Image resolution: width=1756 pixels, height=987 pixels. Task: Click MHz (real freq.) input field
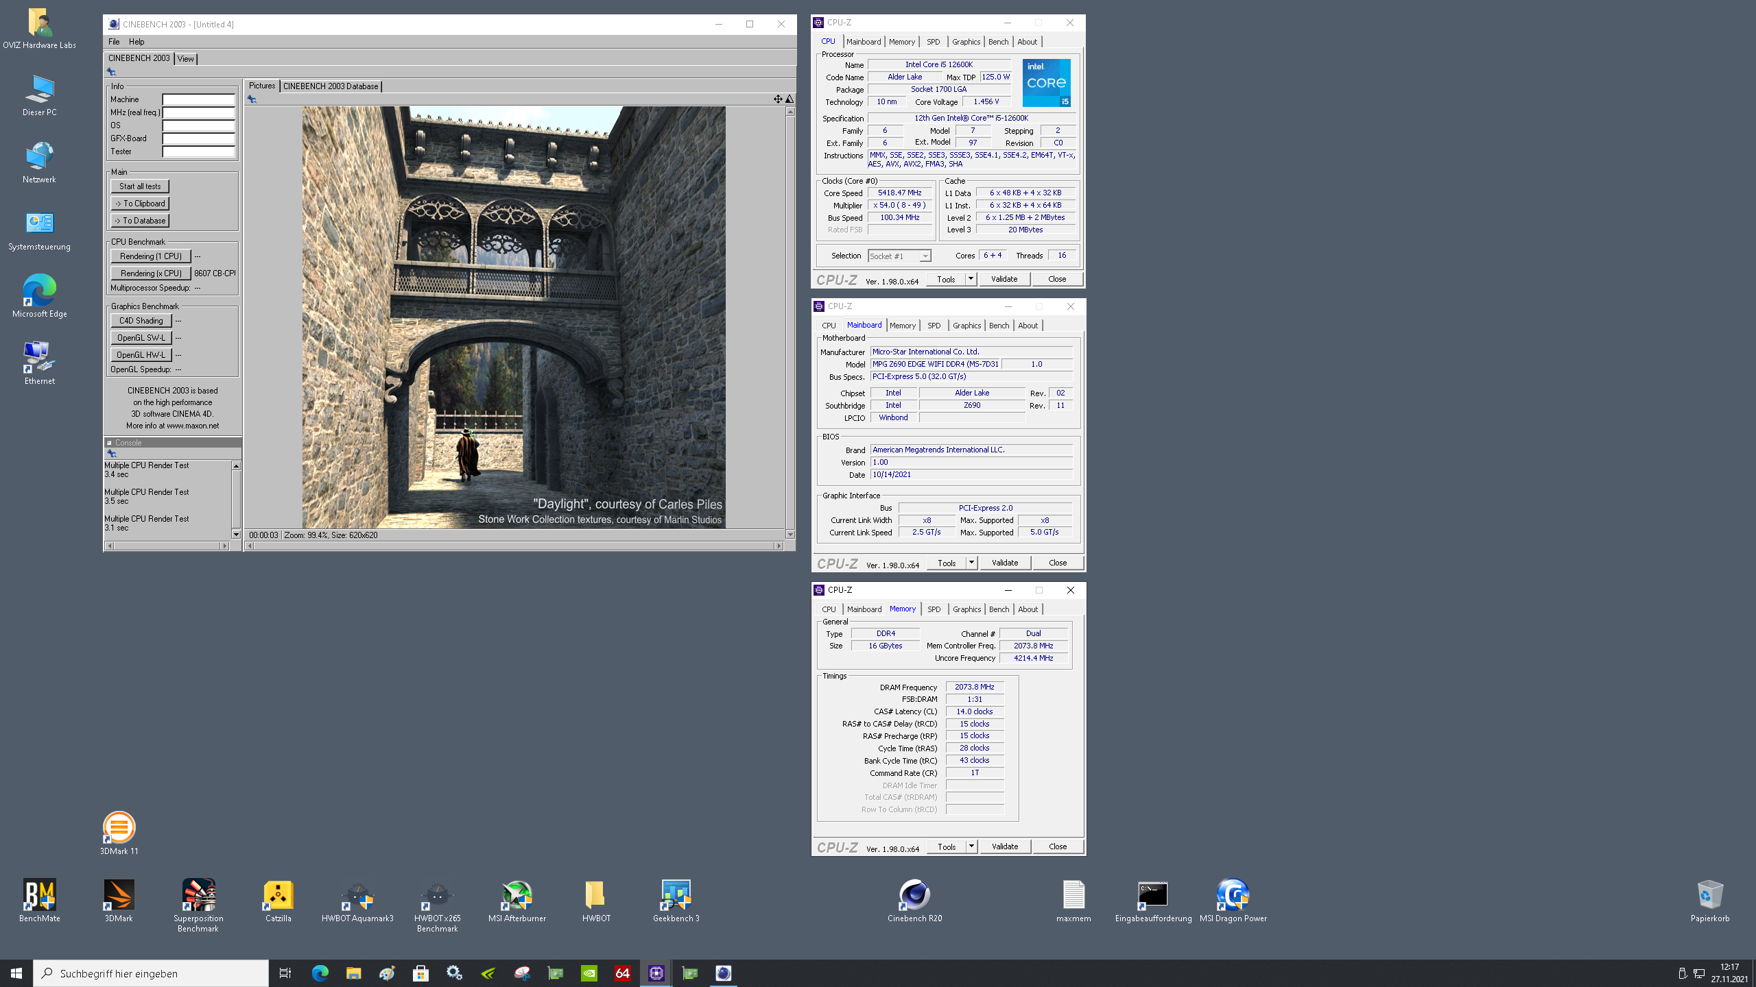198,112
